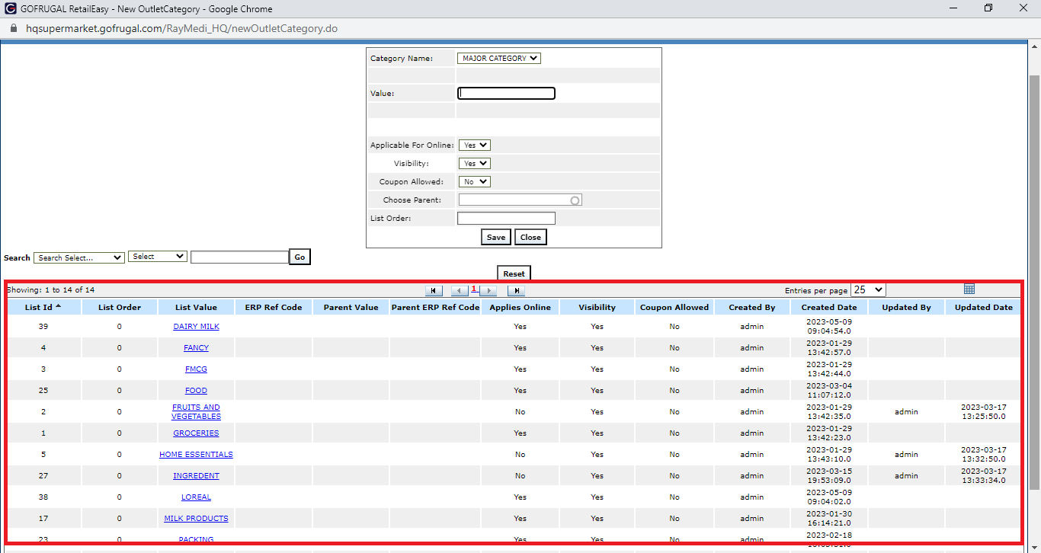Screen dimensions: 1041x553
Task: Open the Applicable For Online dropdown
Action: (474, 145)
